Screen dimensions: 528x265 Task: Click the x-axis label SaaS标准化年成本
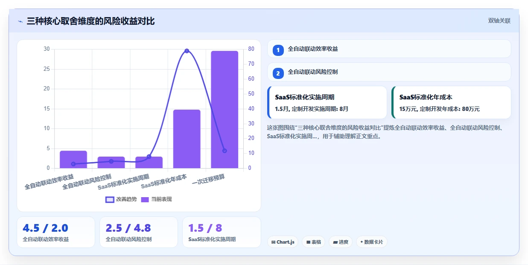click(164, 181)
